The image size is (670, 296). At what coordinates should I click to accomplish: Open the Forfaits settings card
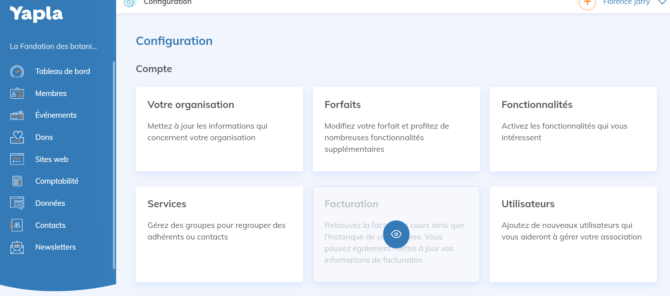click(396, 129)
